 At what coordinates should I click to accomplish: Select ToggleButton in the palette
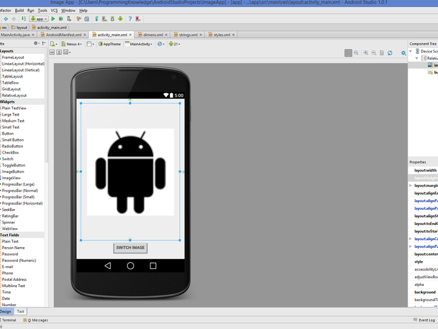pos(14,165)
